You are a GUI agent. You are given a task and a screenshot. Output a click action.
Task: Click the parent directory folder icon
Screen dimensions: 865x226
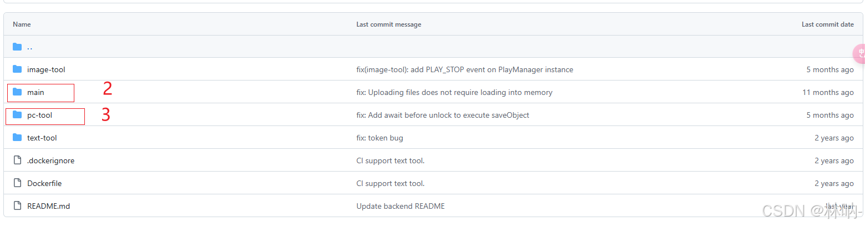click(17, 47)
